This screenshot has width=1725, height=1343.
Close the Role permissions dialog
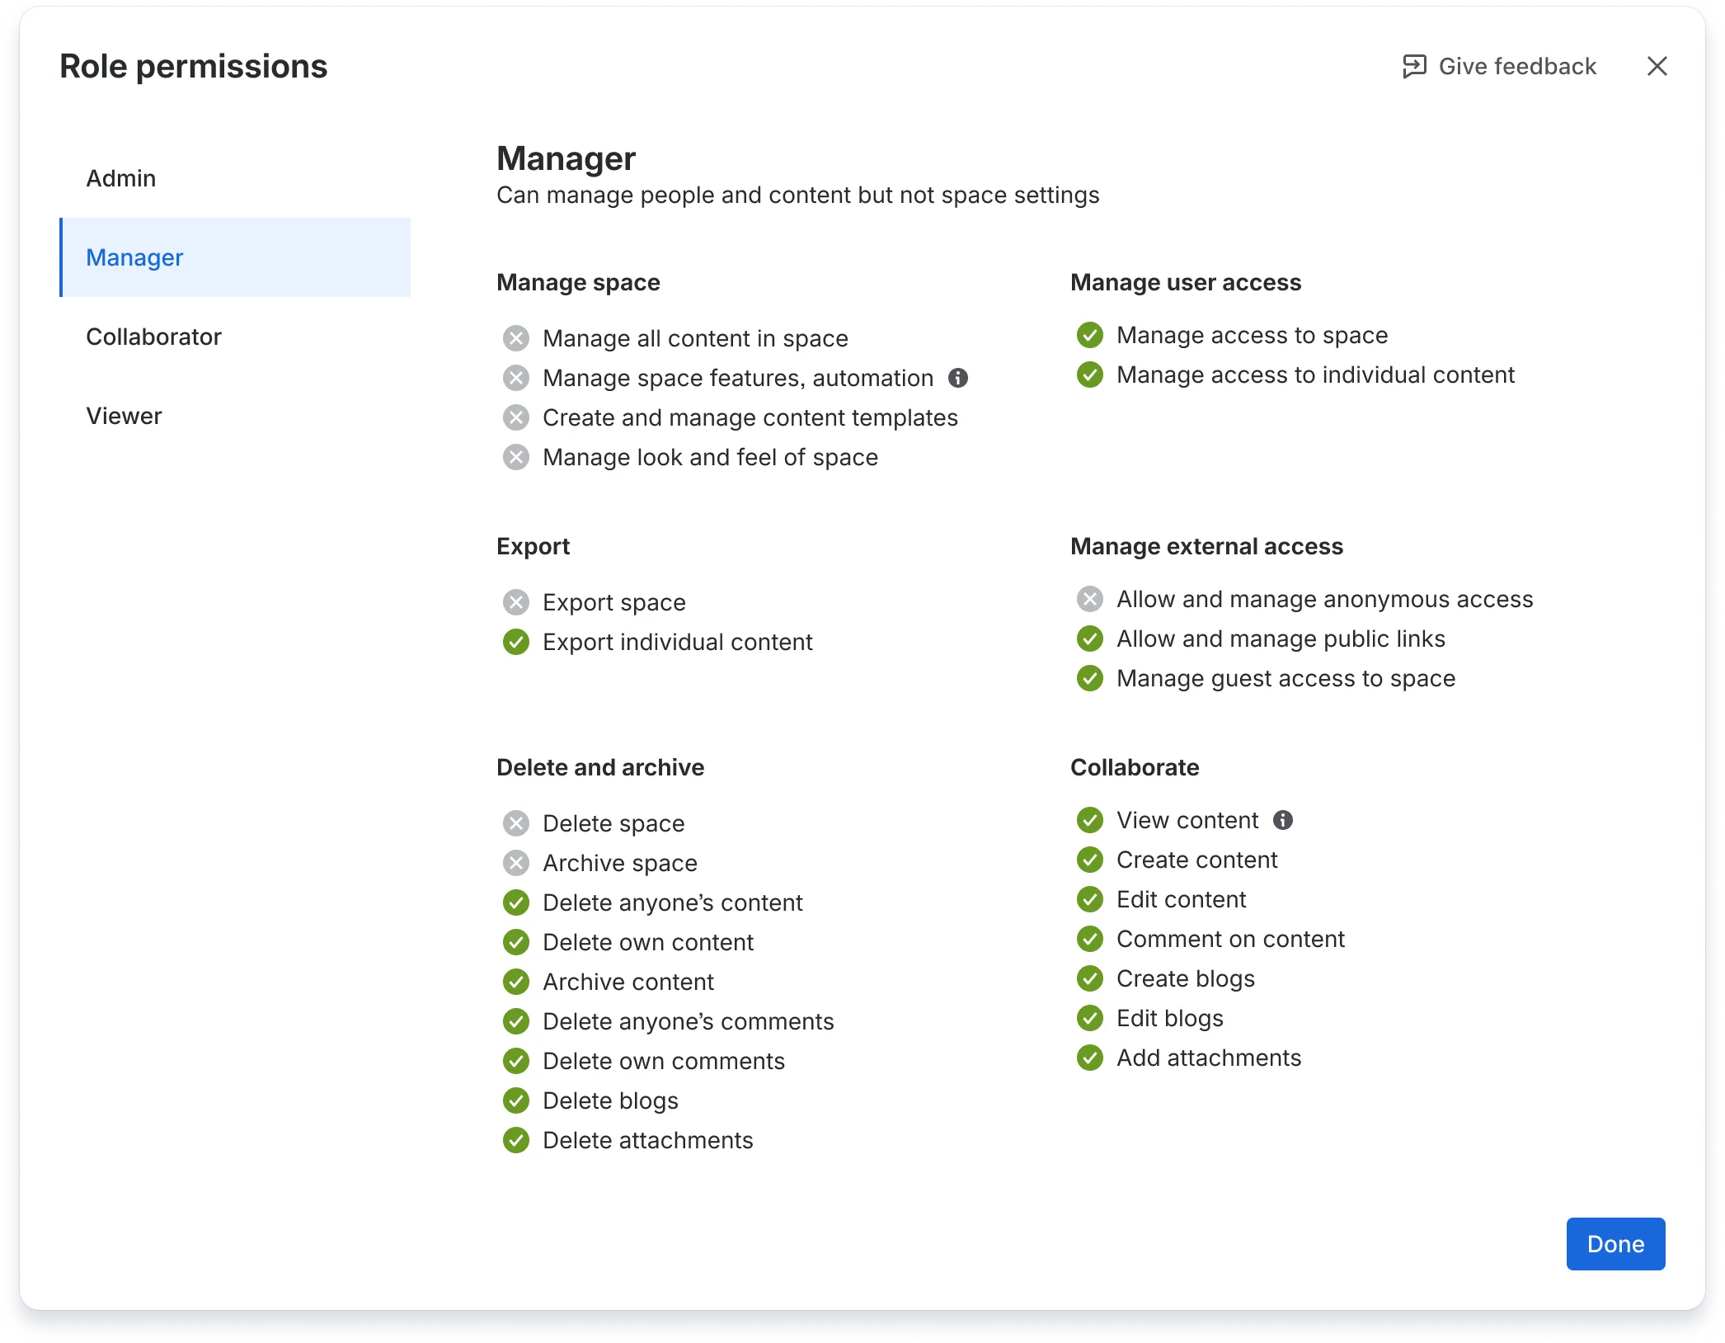[1657, 66]
